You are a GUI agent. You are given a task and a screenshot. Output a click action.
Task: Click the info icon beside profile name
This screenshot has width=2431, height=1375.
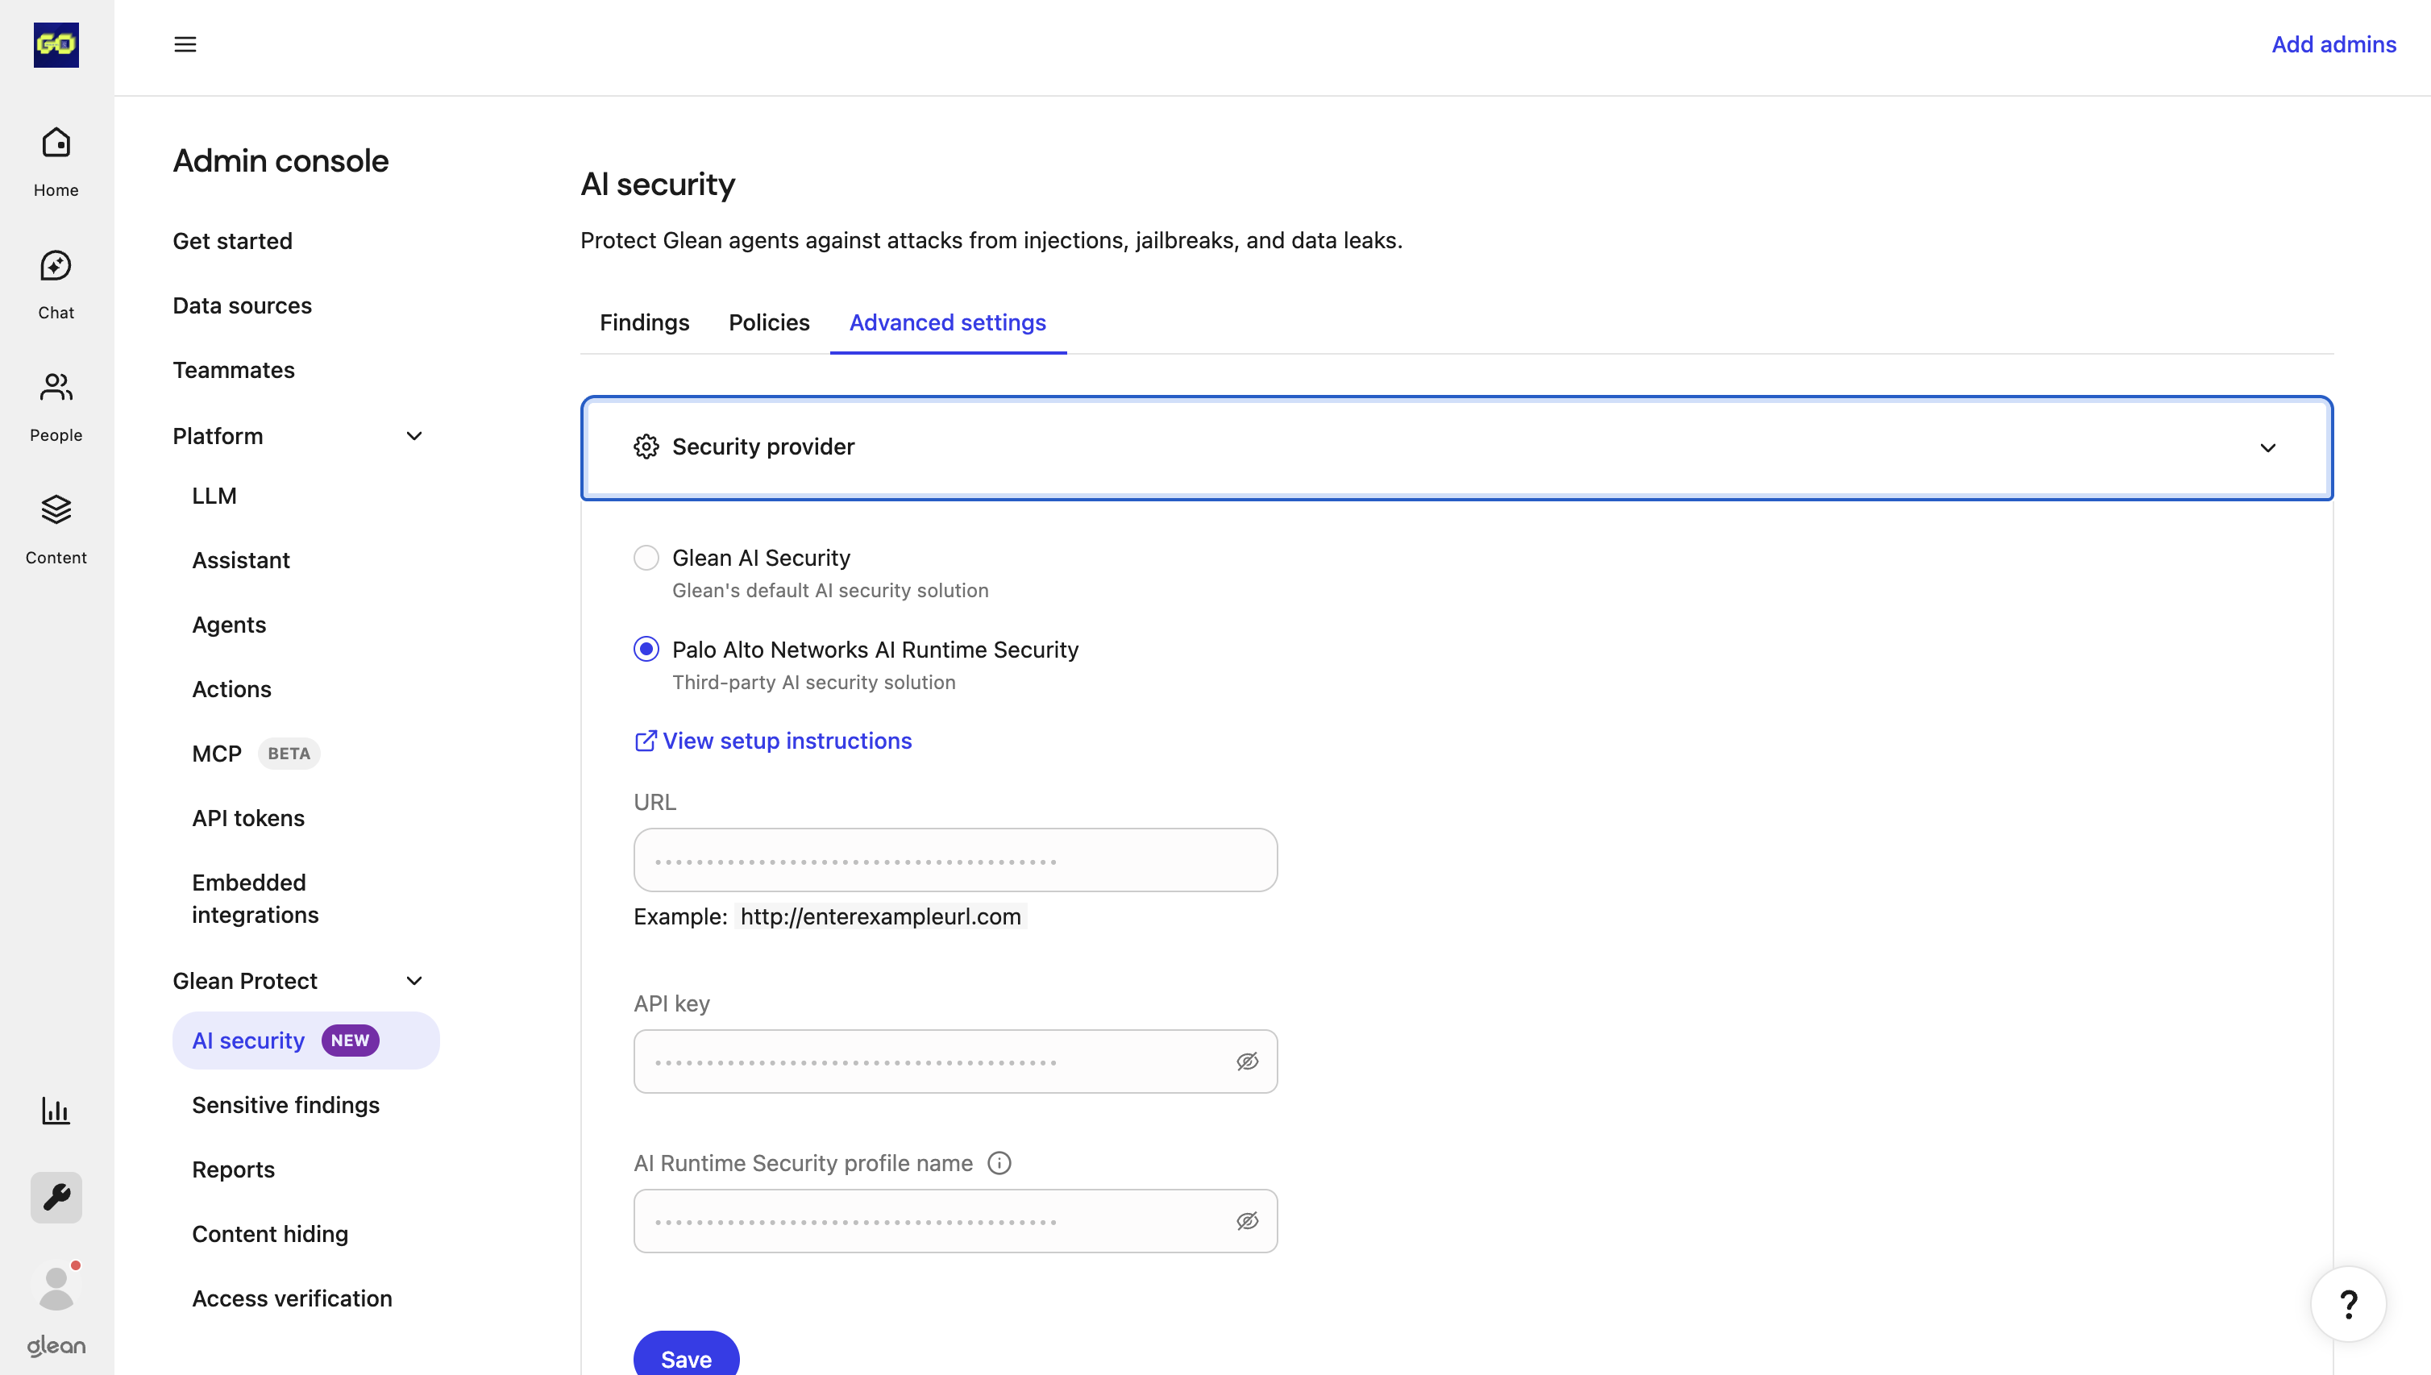[x=999, y=1164]
